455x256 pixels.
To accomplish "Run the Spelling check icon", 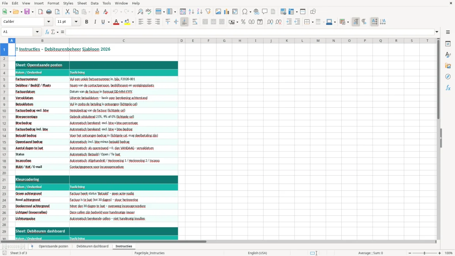I will 149,12.
